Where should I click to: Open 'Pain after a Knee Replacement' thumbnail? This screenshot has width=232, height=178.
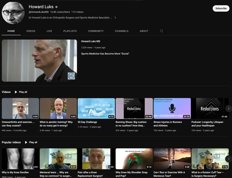[x=96, y=159]
